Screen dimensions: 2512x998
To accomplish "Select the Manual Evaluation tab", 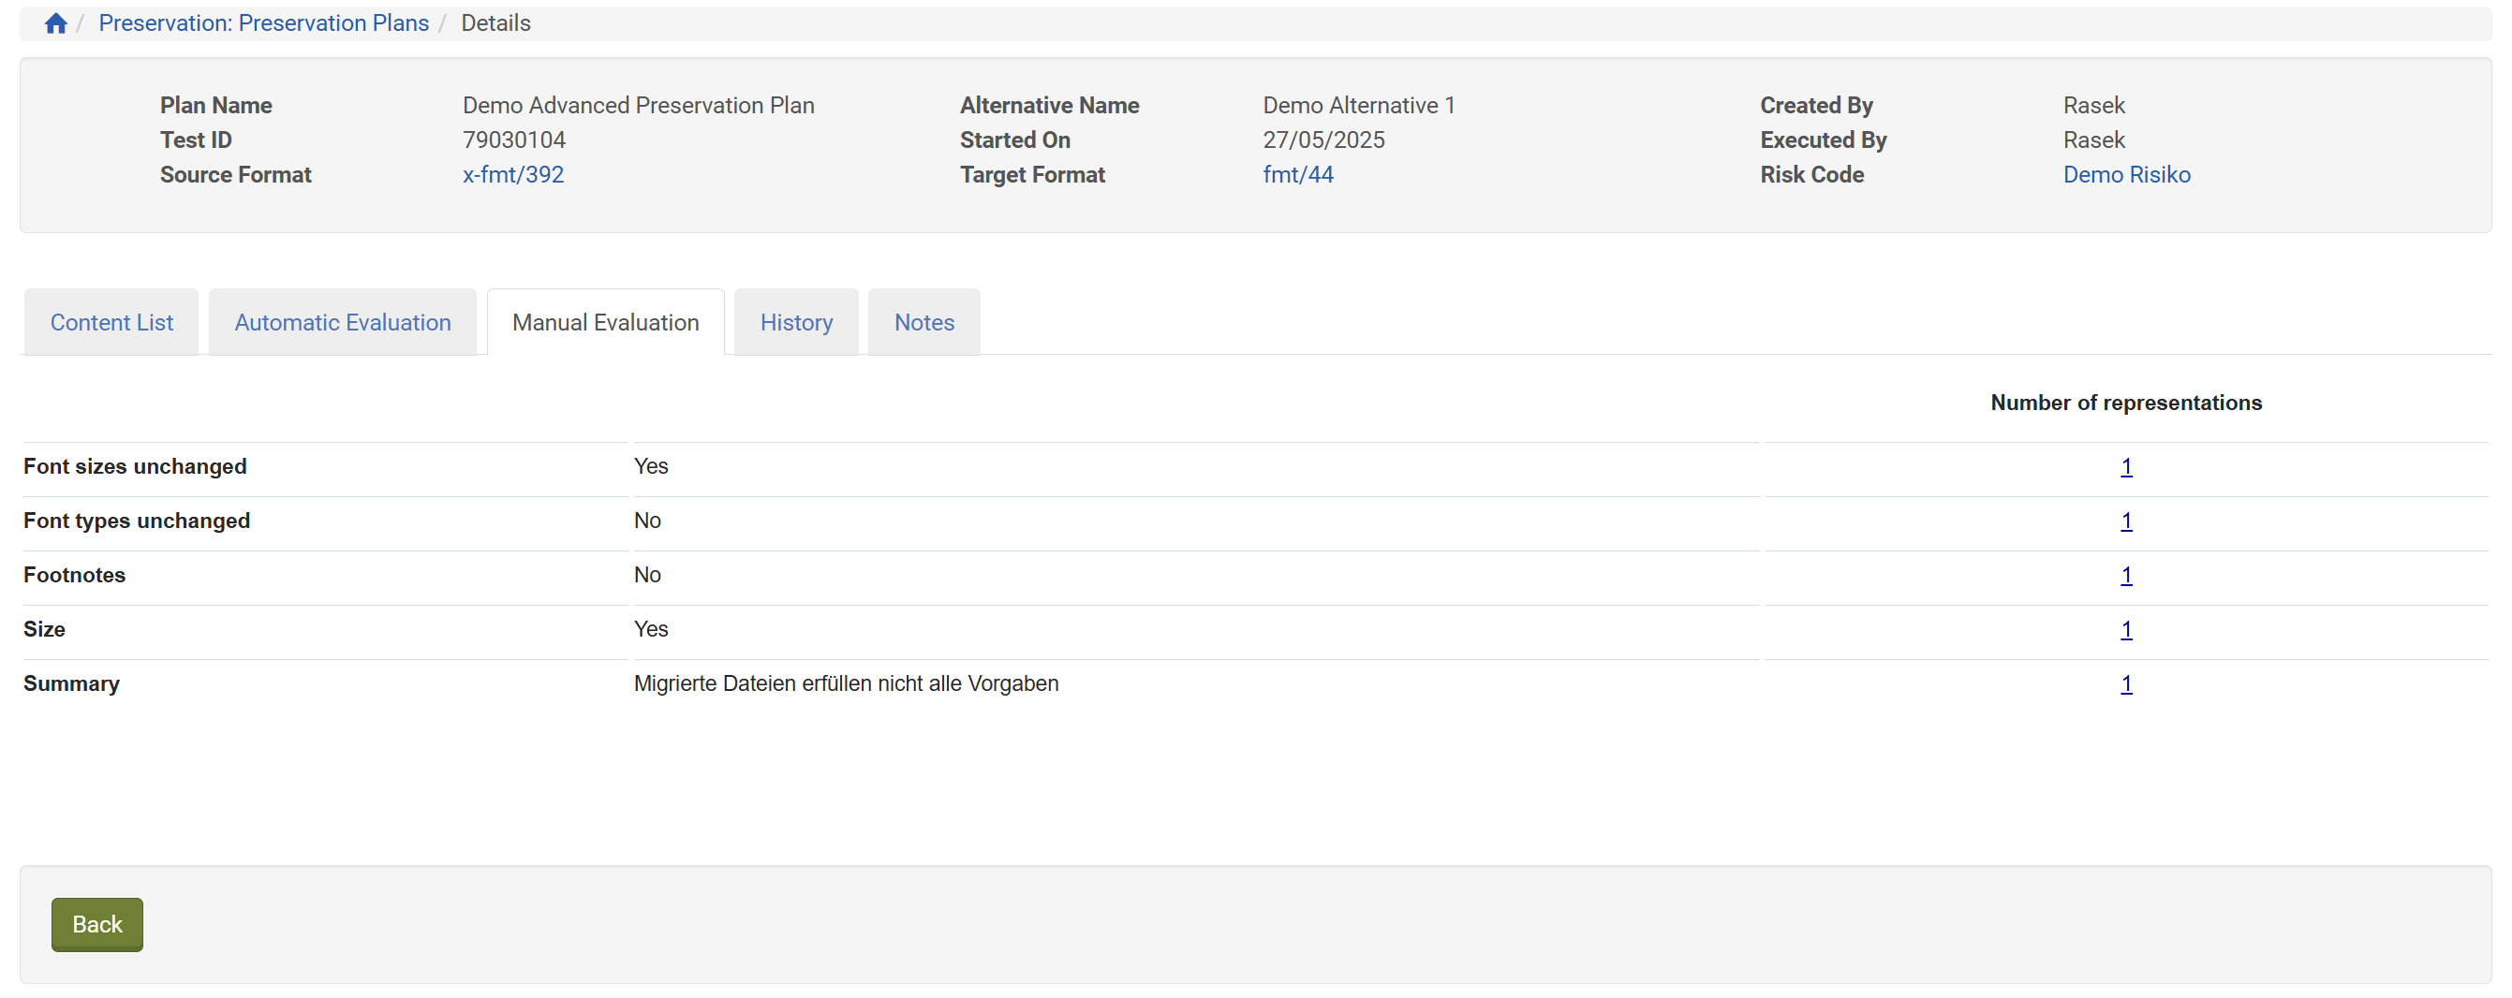I will (x=605, y=323).
